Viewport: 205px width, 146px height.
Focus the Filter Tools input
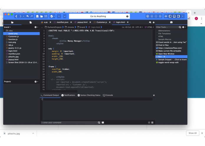pos(167,27)
